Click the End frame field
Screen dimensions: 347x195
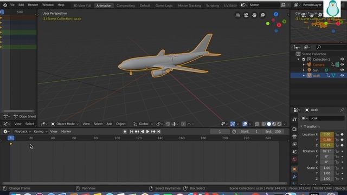click(273, 132)
